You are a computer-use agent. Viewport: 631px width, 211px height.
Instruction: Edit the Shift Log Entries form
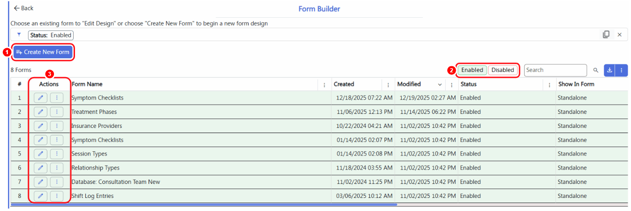(x=40, y=196)
